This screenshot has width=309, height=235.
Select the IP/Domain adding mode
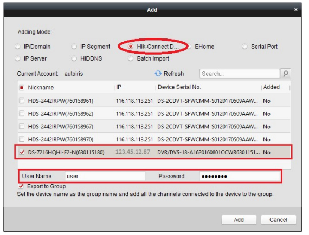17,47
